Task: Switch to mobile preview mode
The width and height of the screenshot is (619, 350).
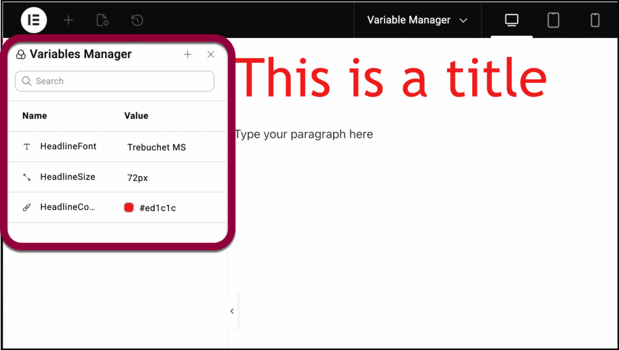Action: (x=594, y=20)
